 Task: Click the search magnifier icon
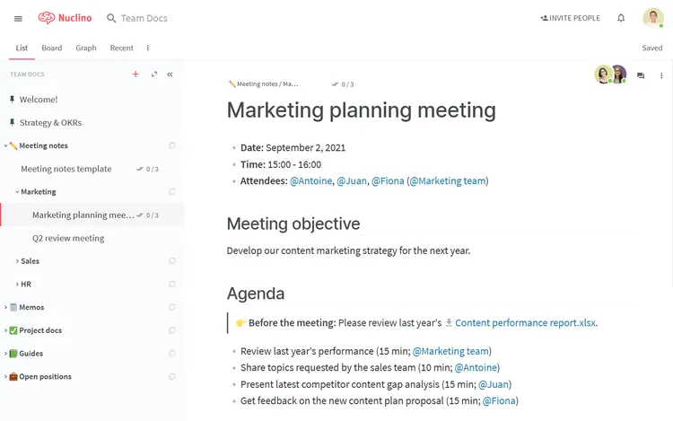pos(111,18)
